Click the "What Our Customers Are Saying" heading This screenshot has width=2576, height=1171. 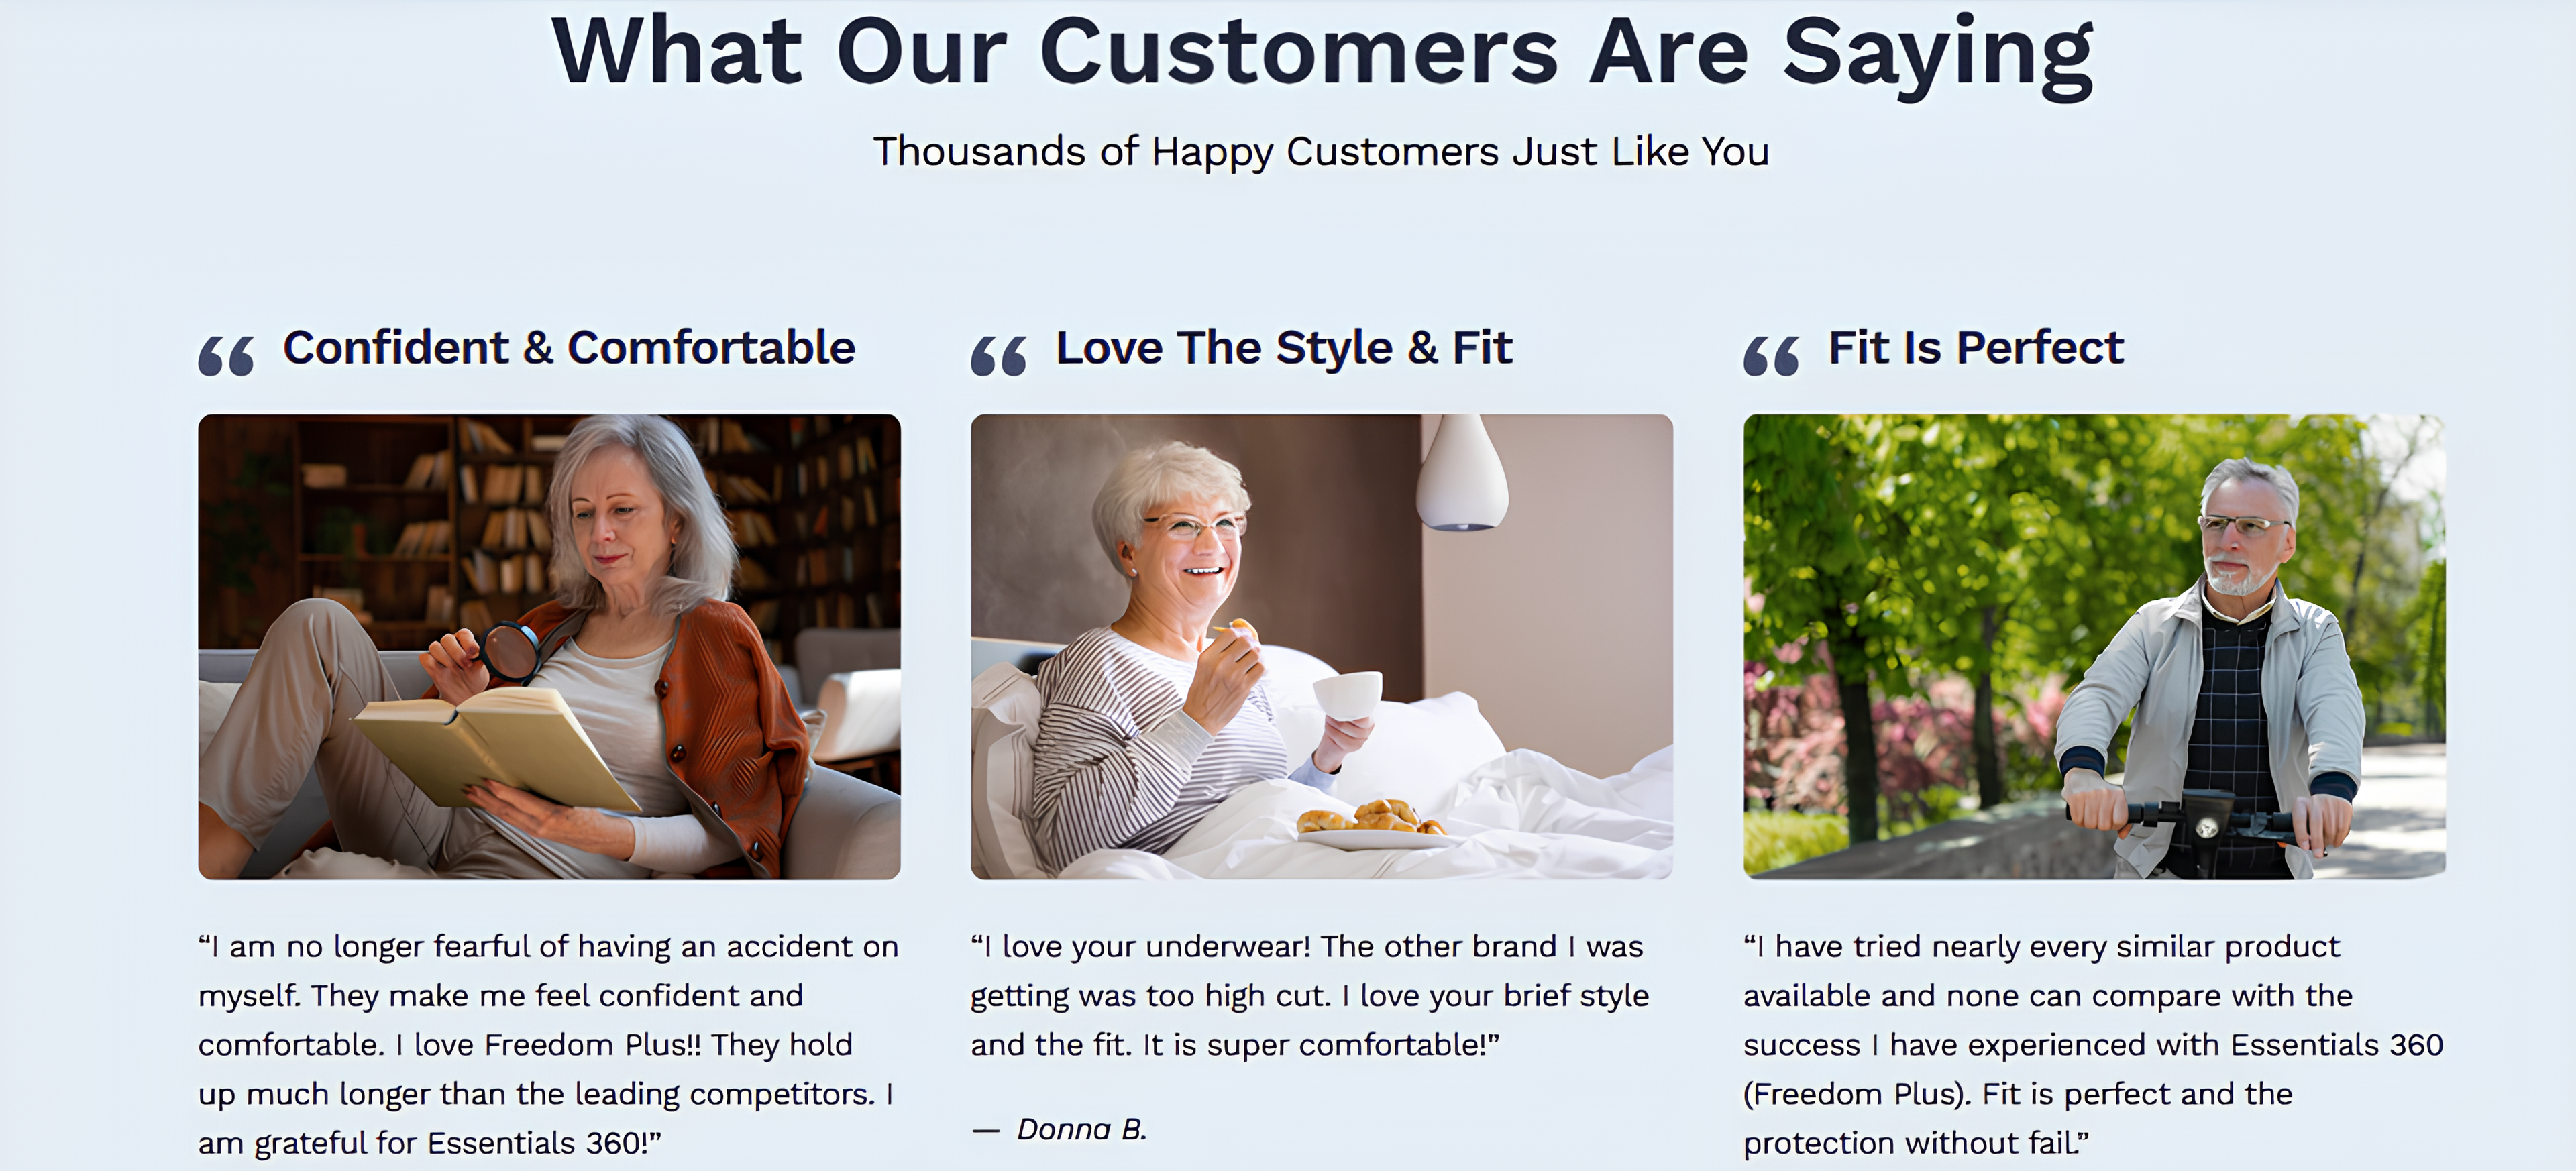tap(1321, 52)
